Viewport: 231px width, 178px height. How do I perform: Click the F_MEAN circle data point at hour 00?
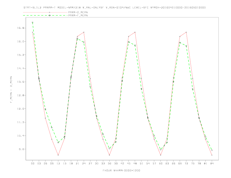coord(33,22)
